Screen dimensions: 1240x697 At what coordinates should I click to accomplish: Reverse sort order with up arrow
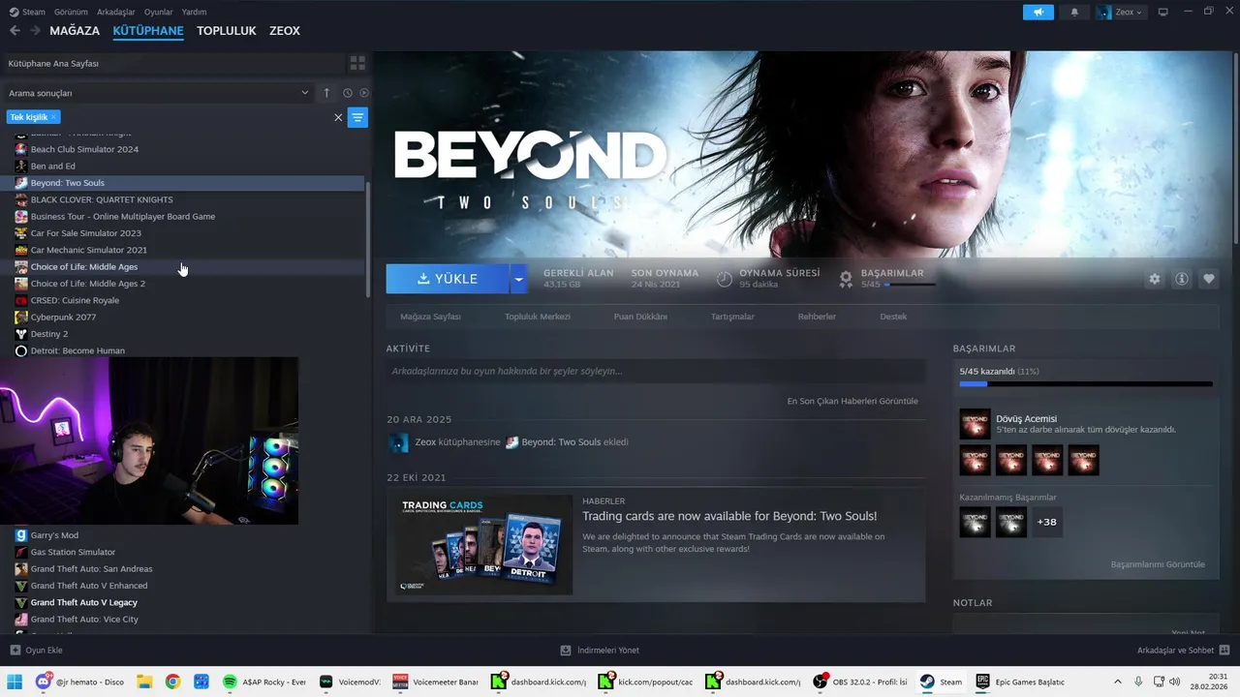[326, 93]
